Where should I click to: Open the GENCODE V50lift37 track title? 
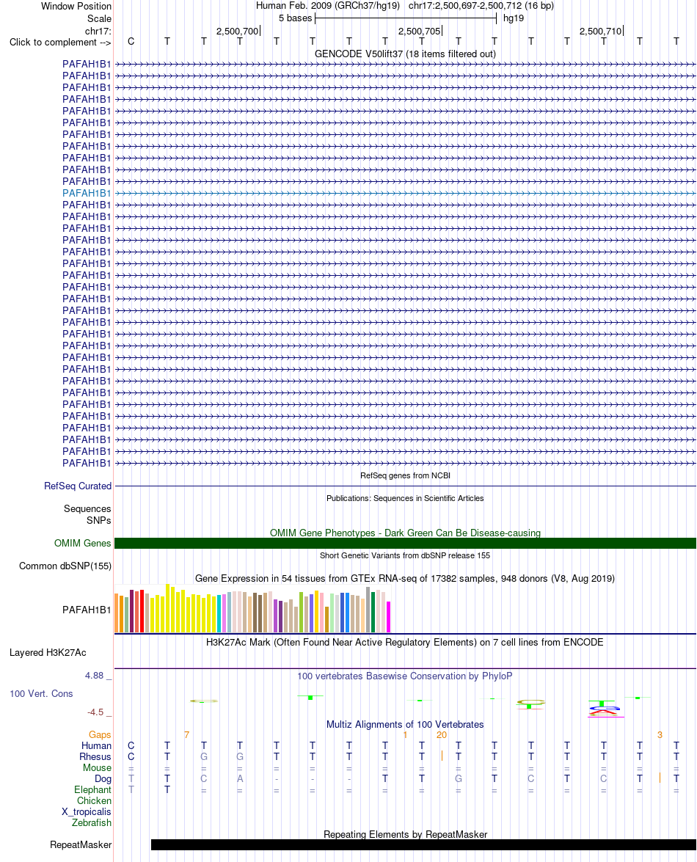[405, 54]
